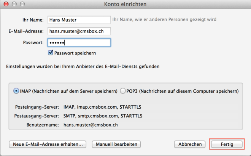Click the 'Passwort:' label
The width and height of the screenshot is (251, 156).
(x=33, y=43)
